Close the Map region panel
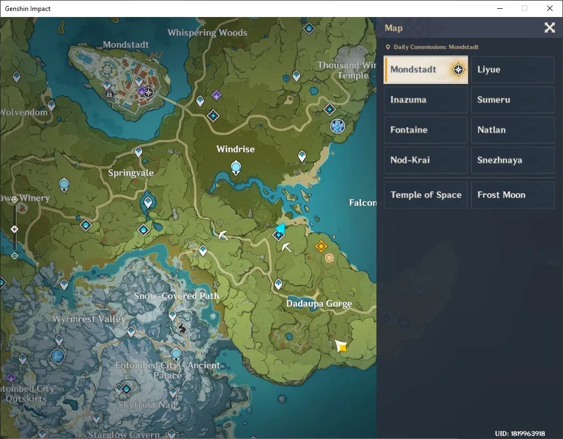Image resolution: width=563 pixels, height=439 pixels. [x=549, y=27]
